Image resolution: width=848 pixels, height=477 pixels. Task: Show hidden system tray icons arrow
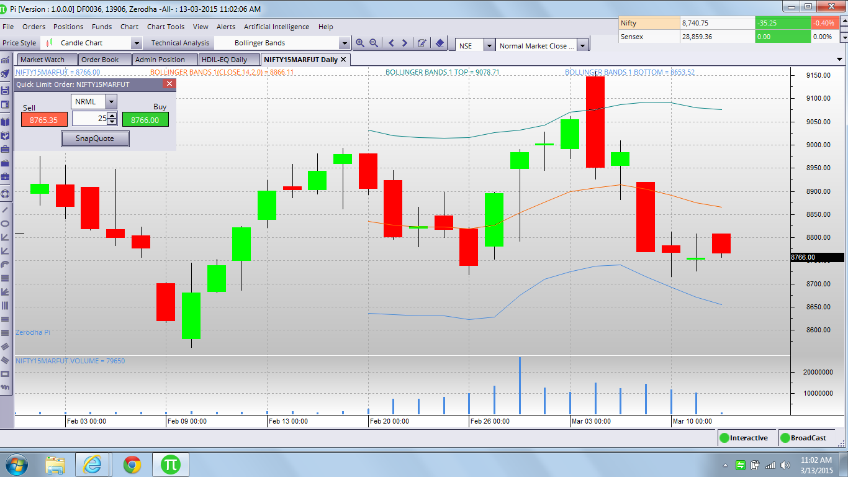pyautogui.click(x=725, y=465)
